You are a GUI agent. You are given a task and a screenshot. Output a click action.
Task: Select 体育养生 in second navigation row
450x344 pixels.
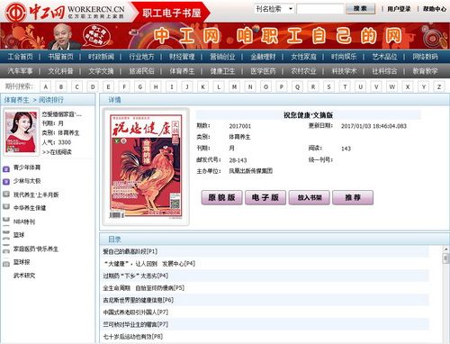[x=182, y=71]
